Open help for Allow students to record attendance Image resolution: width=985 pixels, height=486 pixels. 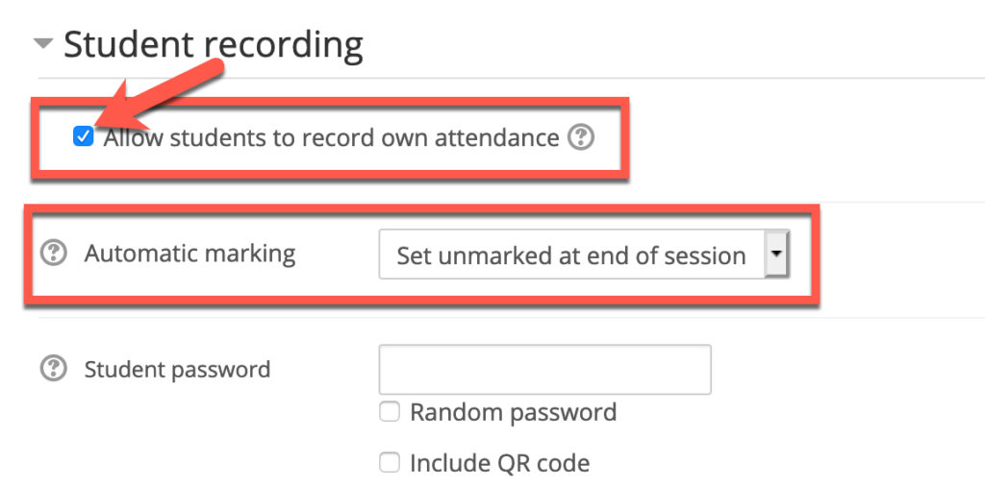580,138
